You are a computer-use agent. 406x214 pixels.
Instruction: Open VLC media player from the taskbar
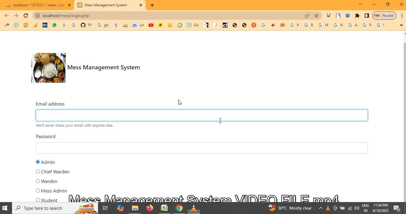coord(193,208)
